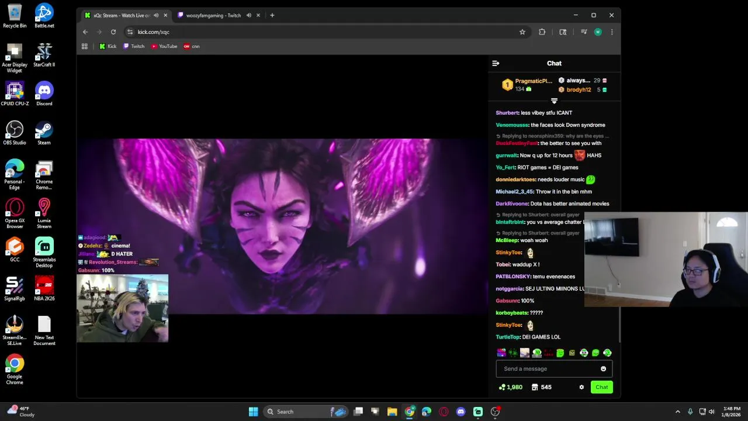
Task: Open the Chrome profile avatar
Action: pos(598,32)
